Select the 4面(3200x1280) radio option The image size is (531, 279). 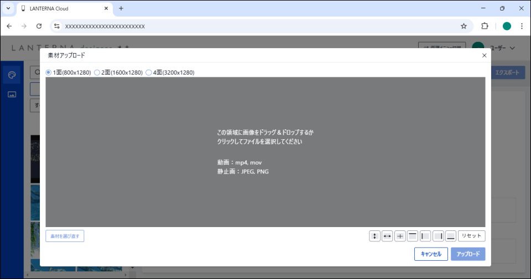(149, 72)
